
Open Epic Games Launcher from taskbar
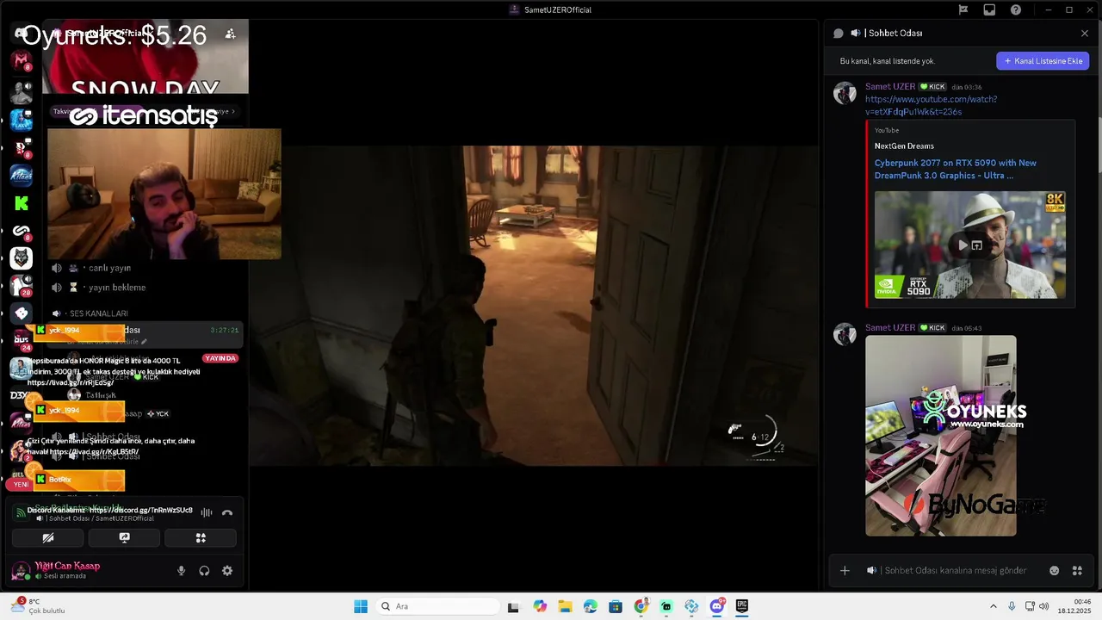(742, 606)
